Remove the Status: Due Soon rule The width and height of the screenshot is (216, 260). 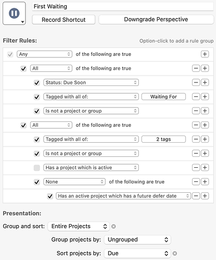196,82
